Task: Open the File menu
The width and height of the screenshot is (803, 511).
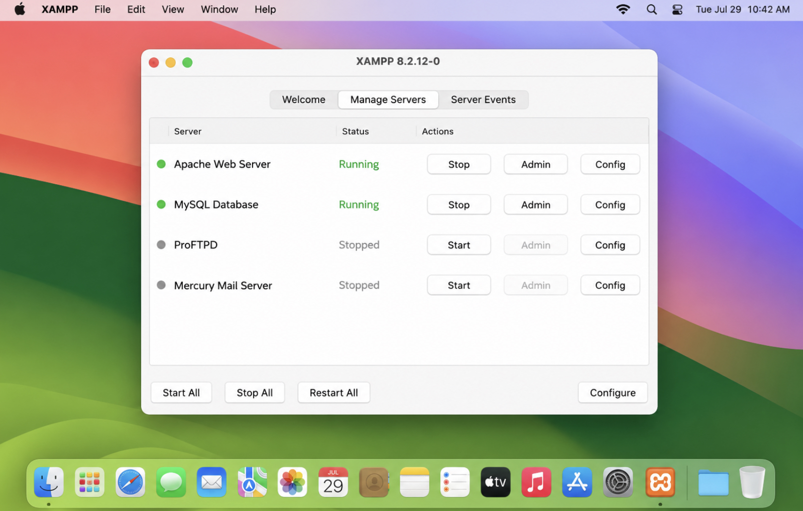Action: point(103,9)
